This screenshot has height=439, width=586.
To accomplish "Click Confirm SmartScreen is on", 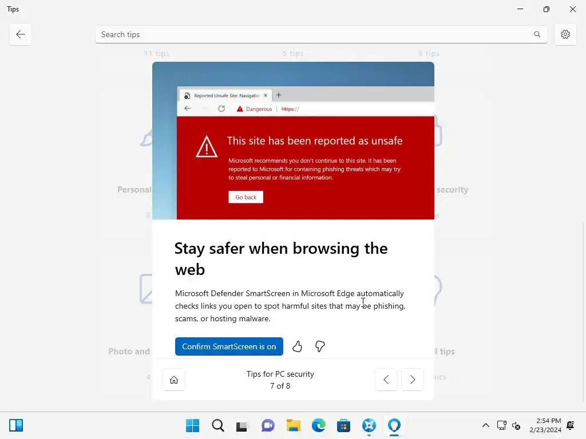I will point(229,346).
